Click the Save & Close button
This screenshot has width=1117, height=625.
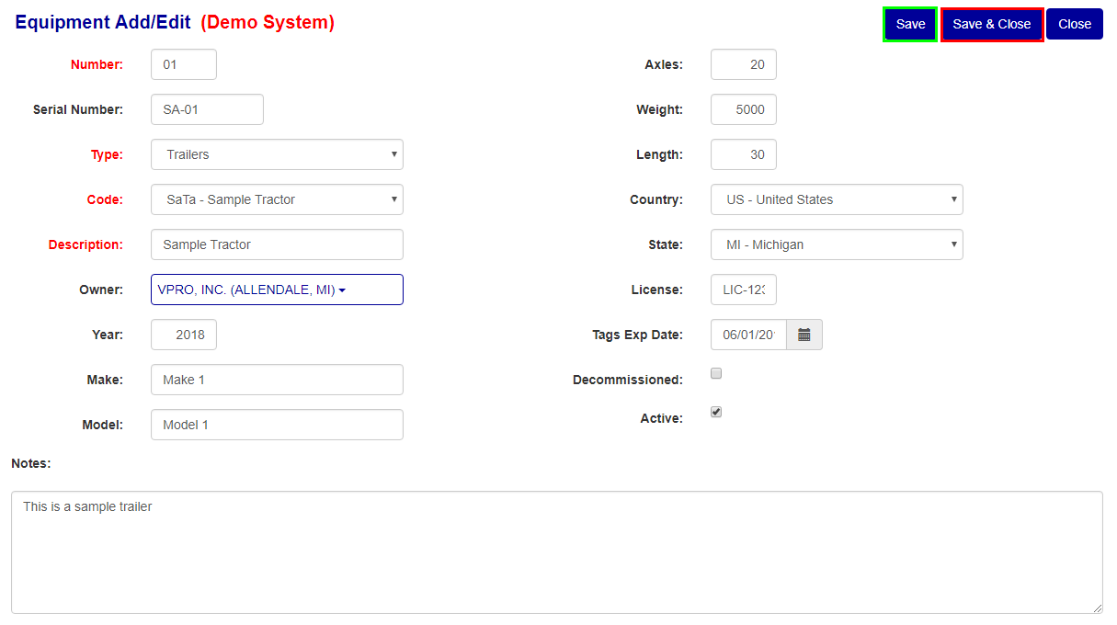click(x=992, y=24)
